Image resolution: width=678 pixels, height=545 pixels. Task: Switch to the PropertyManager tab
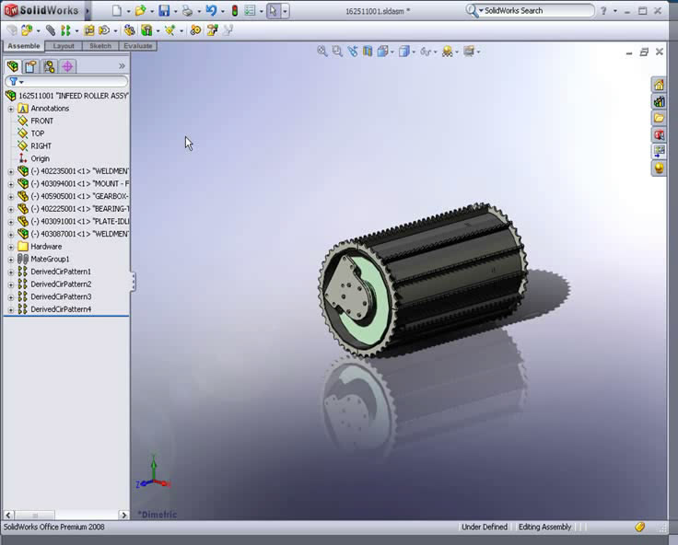pyautogui.click(x=30, y=66)
